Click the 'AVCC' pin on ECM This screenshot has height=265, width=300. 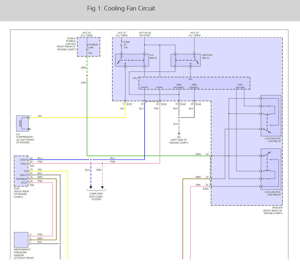tap(24, 183)
